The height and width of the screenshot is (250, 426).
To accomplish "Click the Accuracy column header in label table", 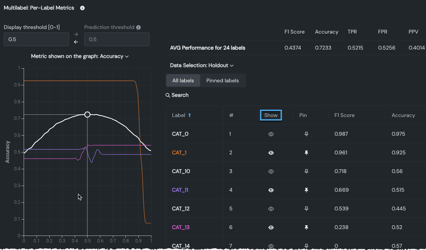I will tap(403, 115).
